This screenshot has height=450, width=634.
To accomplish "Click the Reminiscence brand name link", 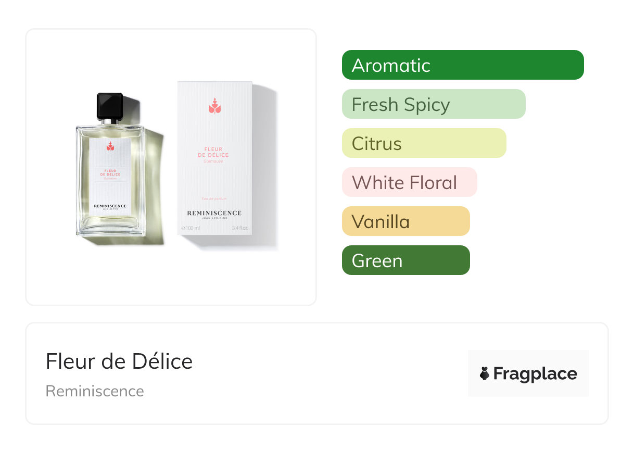I will pos(95,391).
